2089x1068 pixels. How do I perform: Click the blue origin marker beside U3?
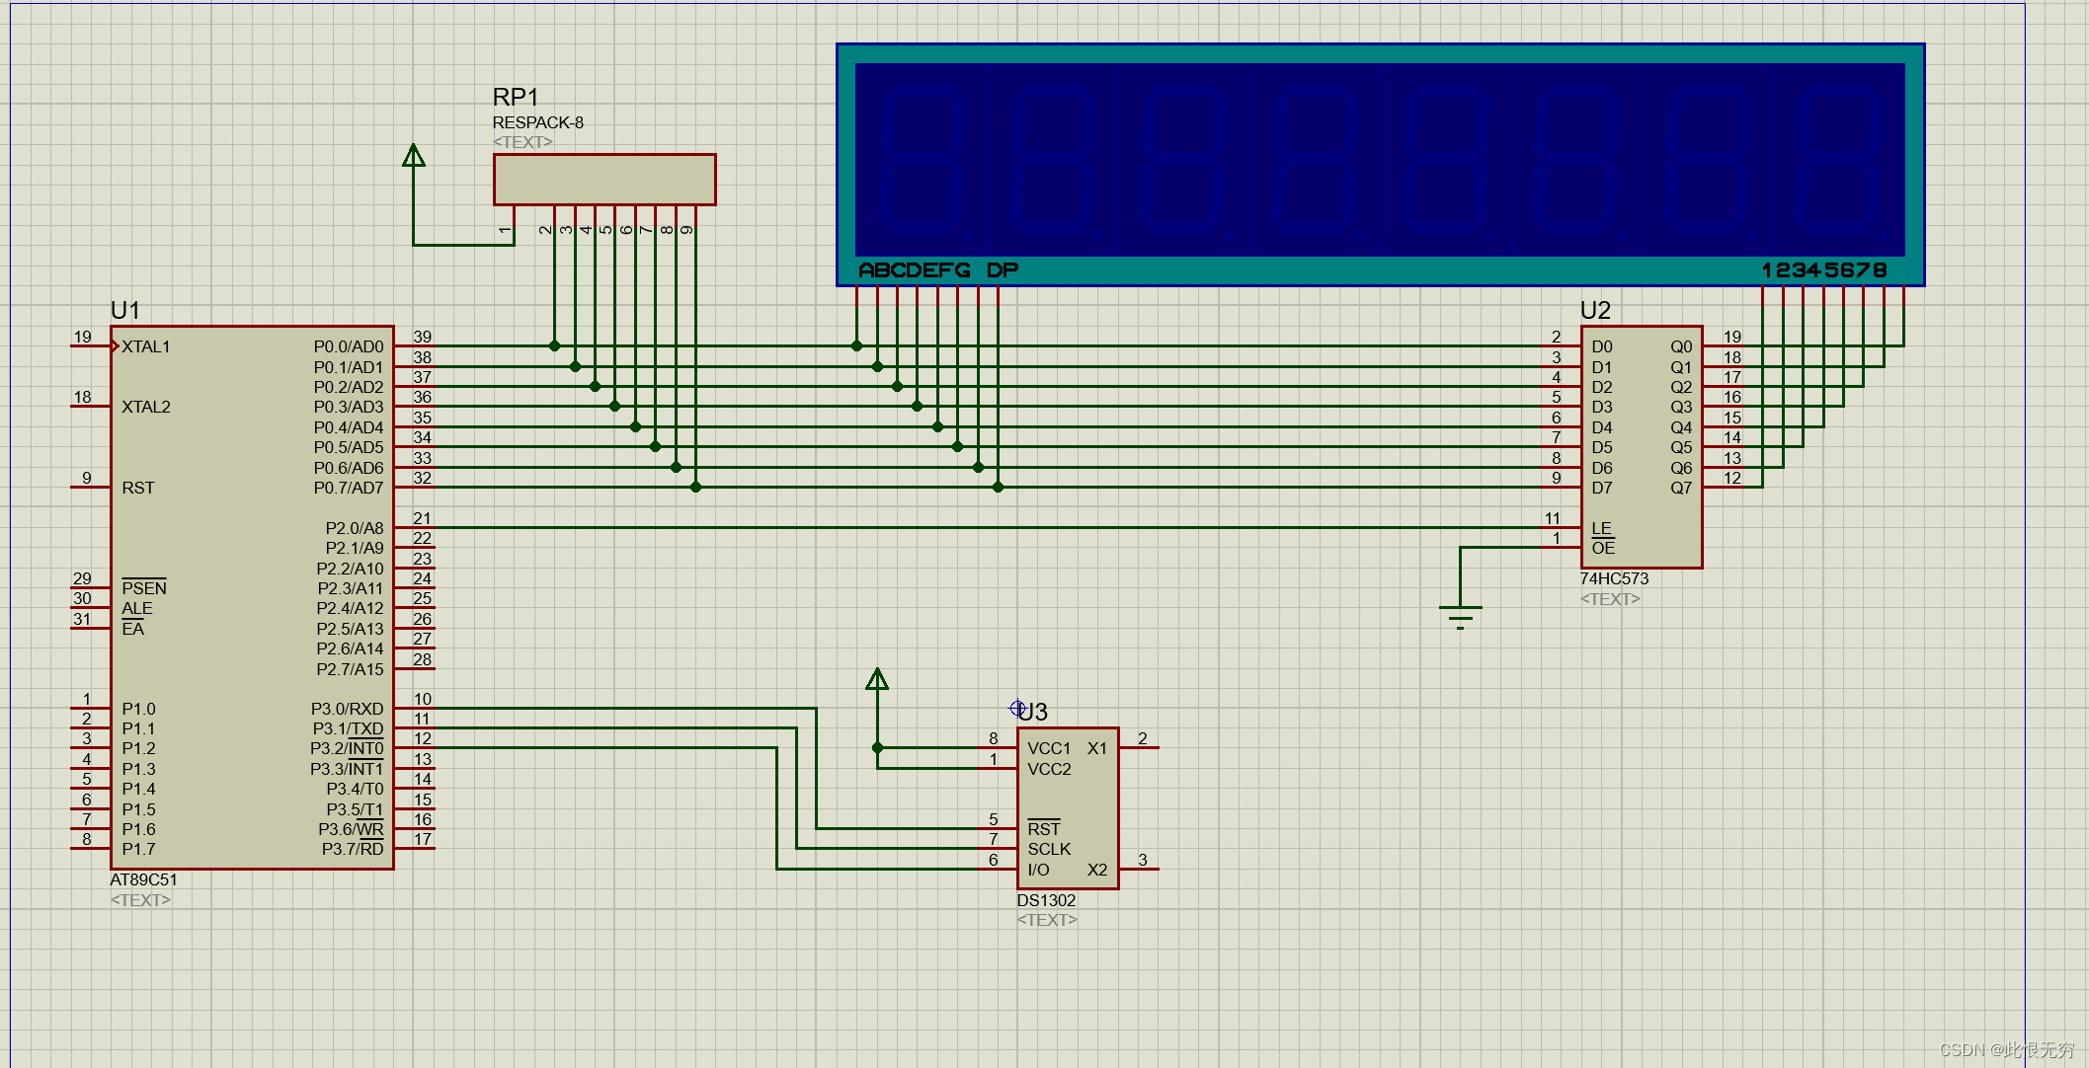[1017, 708]
